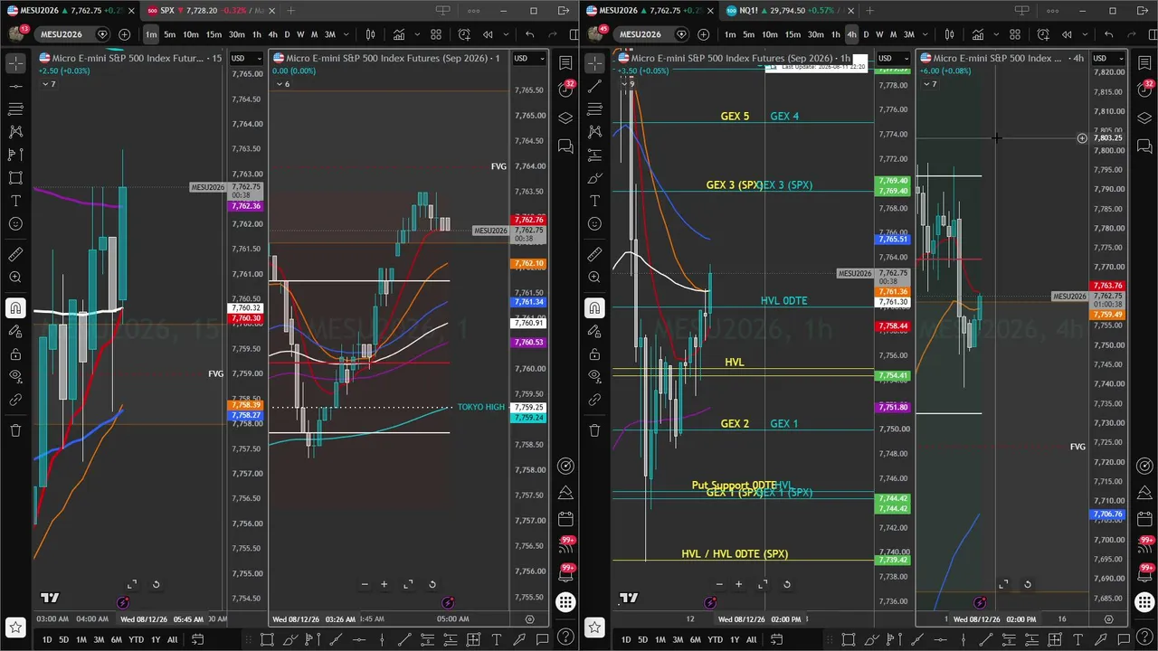Open chart settings gear below 1m price scale
The height and width of the screenshot is (651, 1158).
tap(529, 619)
